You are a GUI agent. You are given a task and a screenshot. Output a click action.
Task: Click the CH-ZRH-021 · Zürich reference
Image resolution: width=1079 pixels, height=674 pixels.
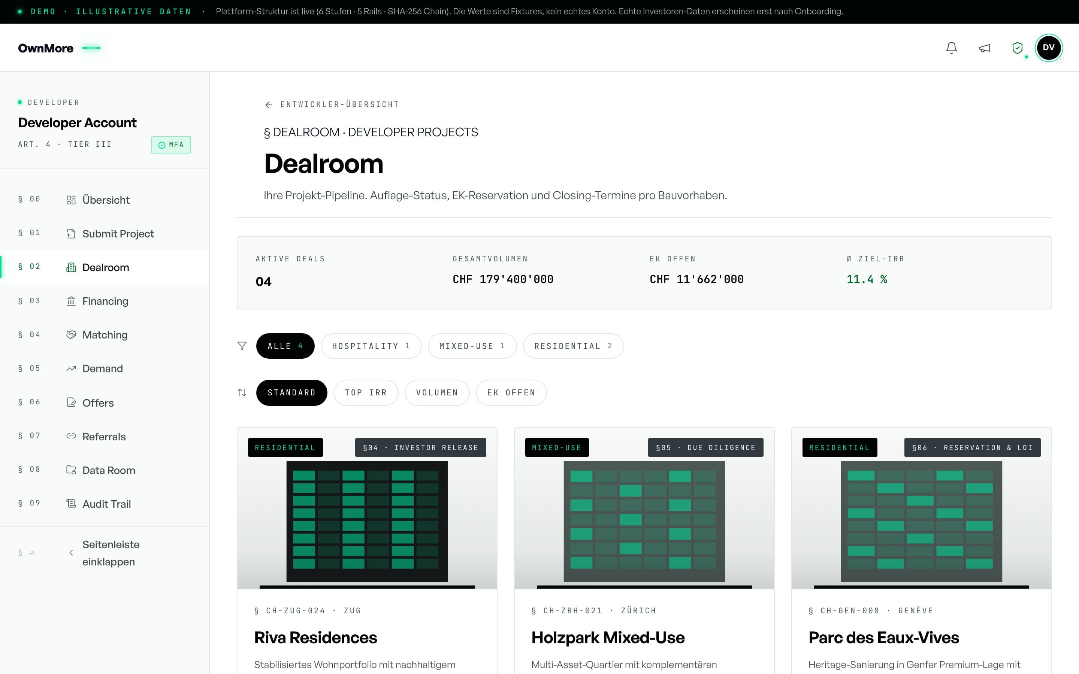pos(593,611)
